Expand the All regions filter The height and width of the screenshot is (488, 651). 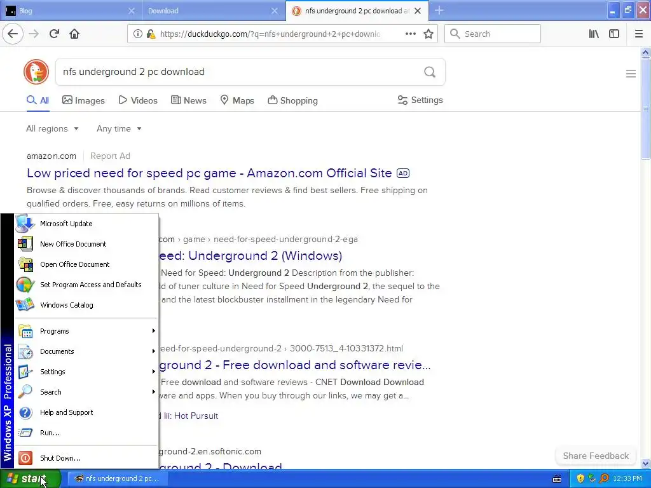[x=52, y=128]
